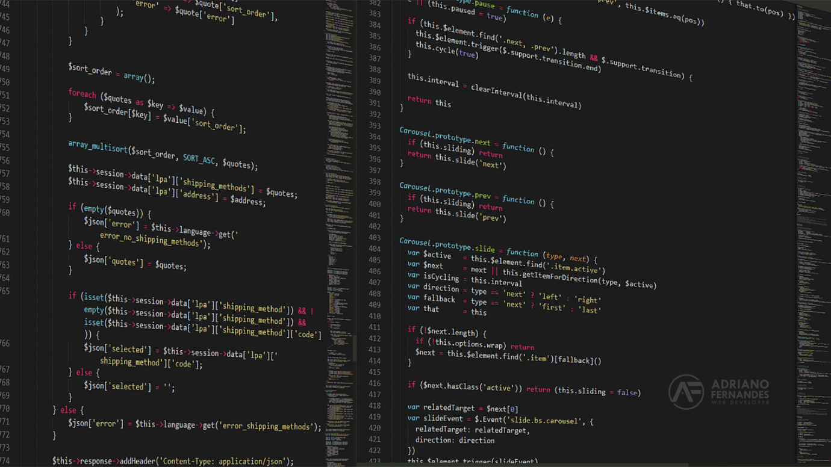This screenshot has width=831, height=467.
Task: Click 'this.interval = clearInterval(this.interval)' line
Action: tap(494, 91)
